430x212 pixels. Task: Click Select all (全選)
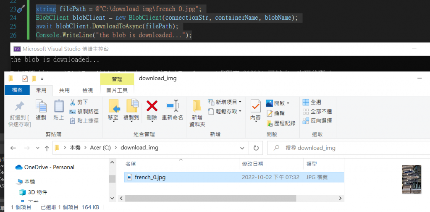tap(312, 102)
